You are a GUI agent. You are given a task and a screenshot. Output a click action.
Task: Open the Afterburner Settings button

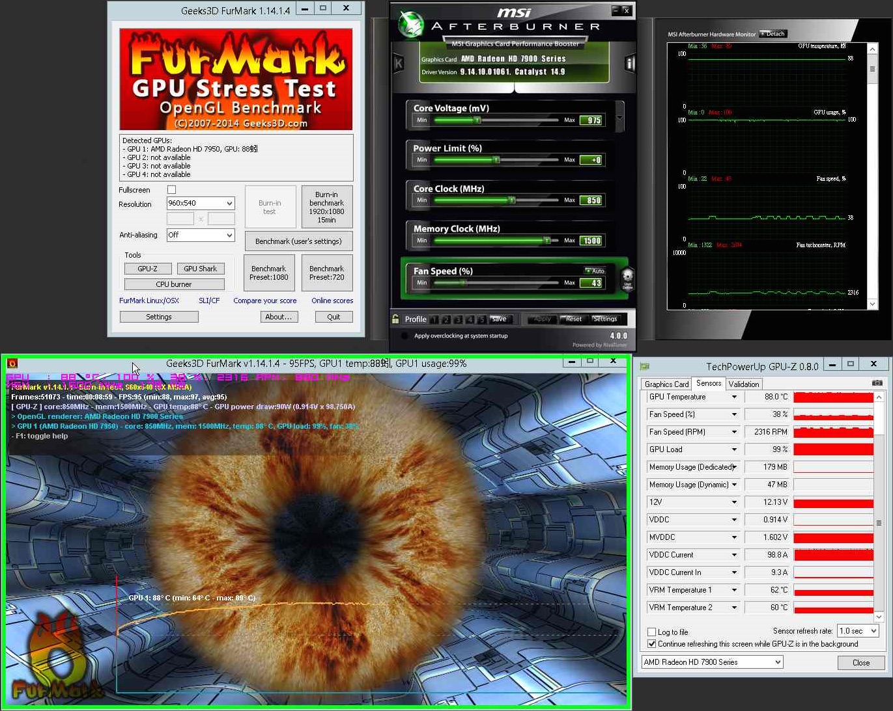[x=605, y=319]
